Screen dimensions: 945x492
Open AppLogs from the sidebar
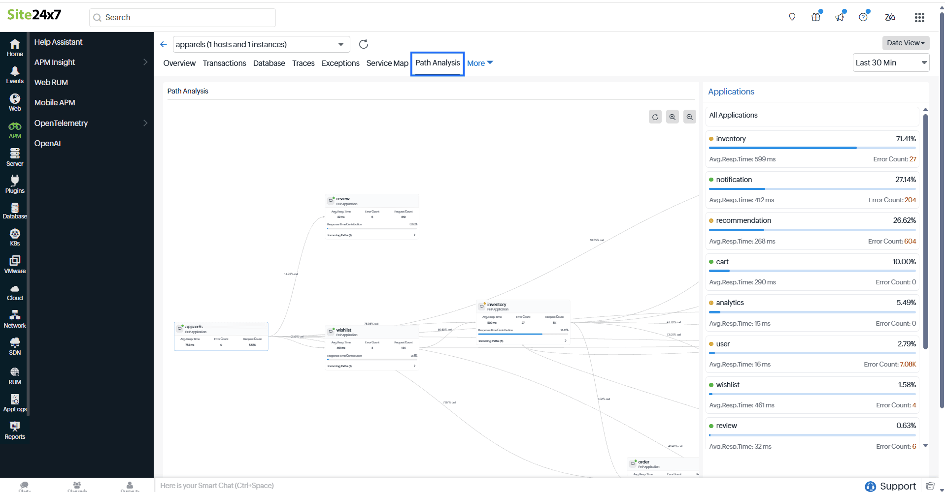14,402
